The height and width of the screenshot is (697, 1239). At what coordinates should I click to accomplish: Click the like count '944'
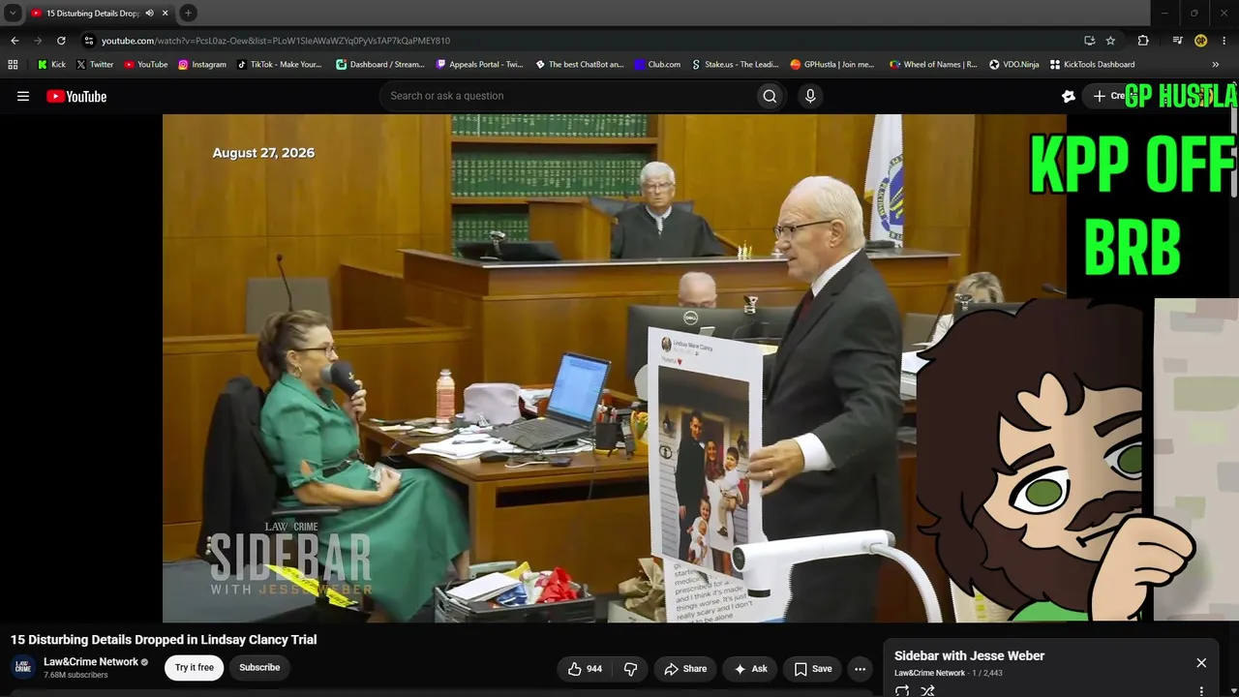click(594, 669)
